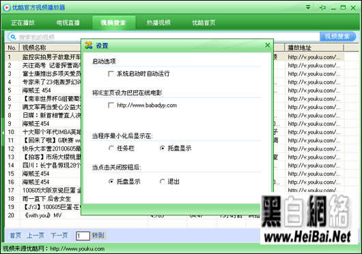Viewport: 362px width, 254px height.
Task: Click the page number input field
Action: tap(83, 236)
